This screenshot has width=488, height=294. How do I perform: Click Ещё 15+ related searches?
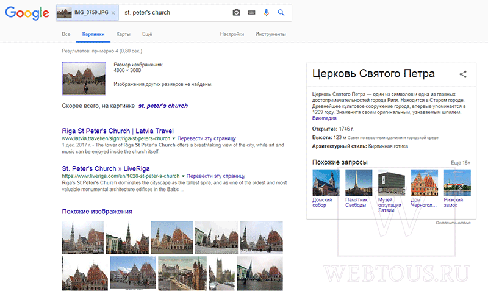click(461, 163)
